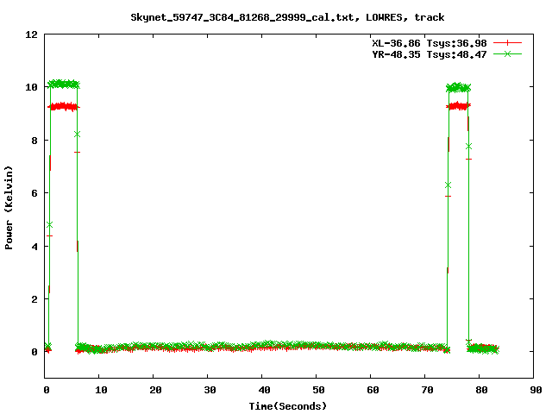Click the x-axis tick label 50
Image resolution: width=552 pixels, height=414 pixels.
(x=318, y=390)
